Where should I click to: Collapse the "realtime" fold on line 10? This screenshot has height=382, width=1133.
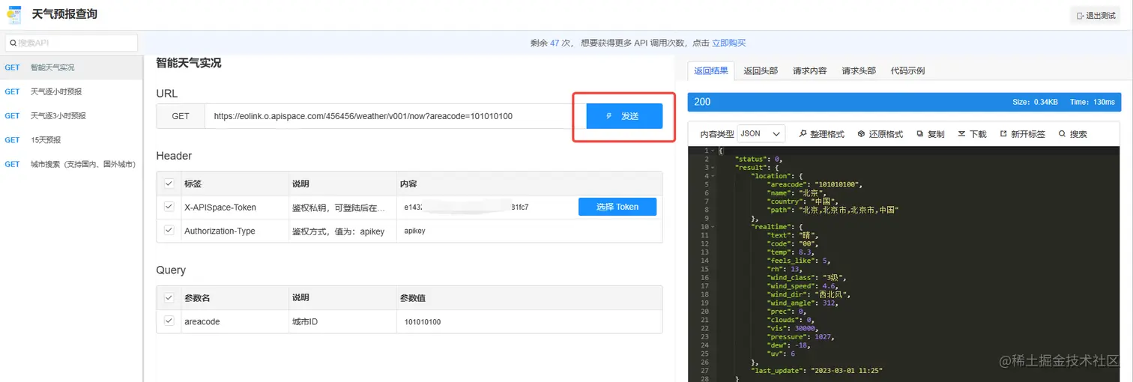[714, 226]
